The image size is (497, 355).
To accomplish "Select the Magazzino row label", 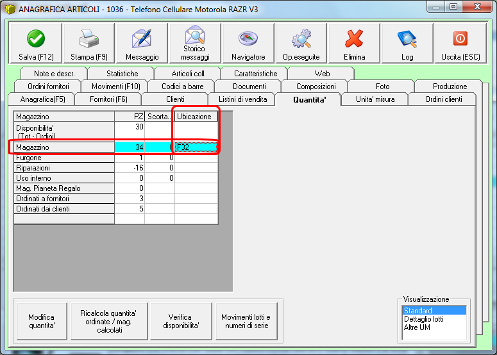I will pyautogui.click(x=64, y=147).
